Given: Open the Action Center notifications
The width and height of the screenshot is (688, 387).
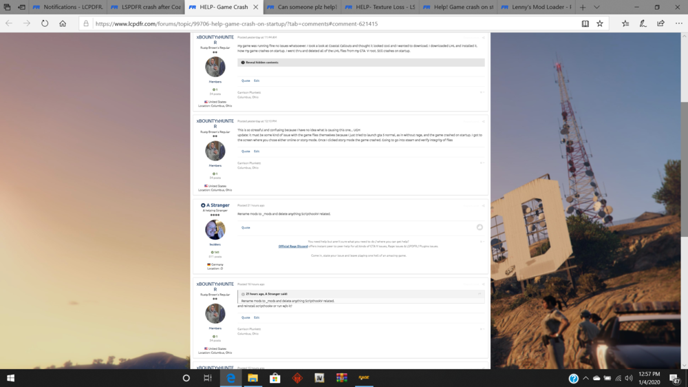Looking at the screenshot, I should coord(675,378).
